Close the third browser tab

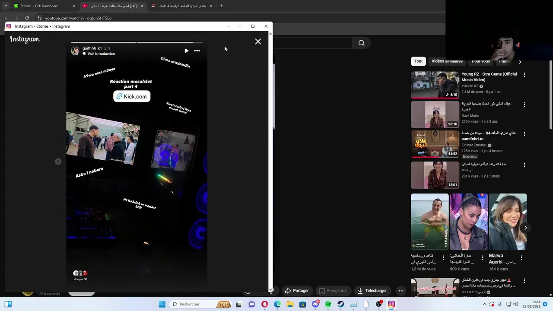[x=211, y=6]
